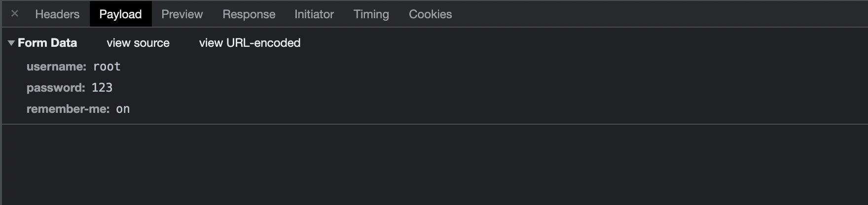This screenshot has width=868, height=205.
Task: Open the Timing tab
Action: click(x=371, y=14)
